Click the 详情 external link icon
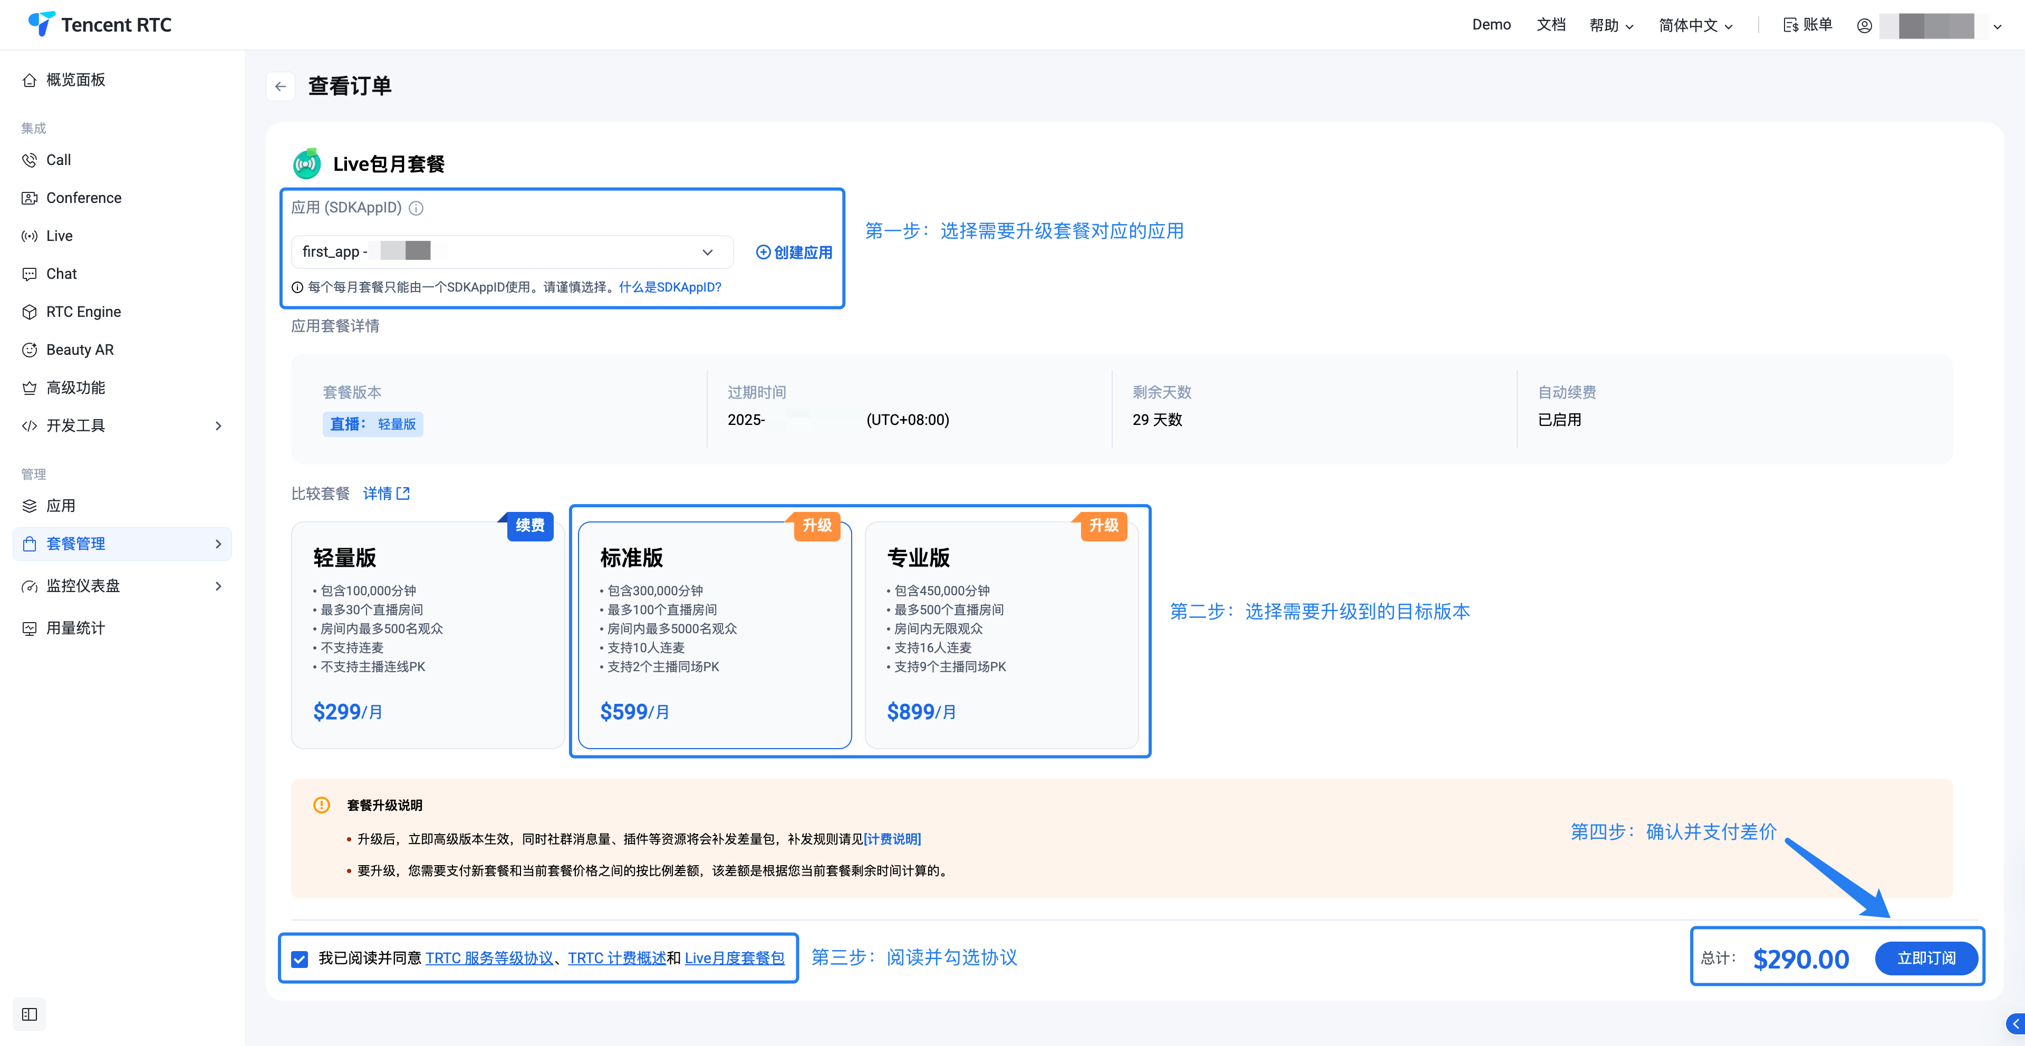Screen dimensions: 2025x1046 (403, 493)
